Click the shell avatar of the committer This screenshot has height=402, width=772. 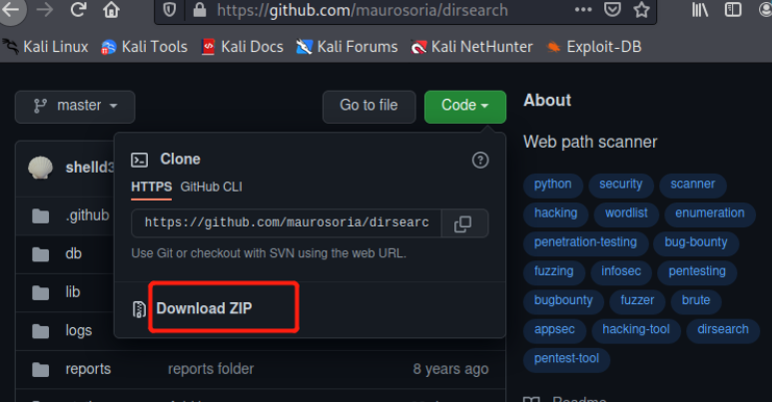tap(41, 168)
